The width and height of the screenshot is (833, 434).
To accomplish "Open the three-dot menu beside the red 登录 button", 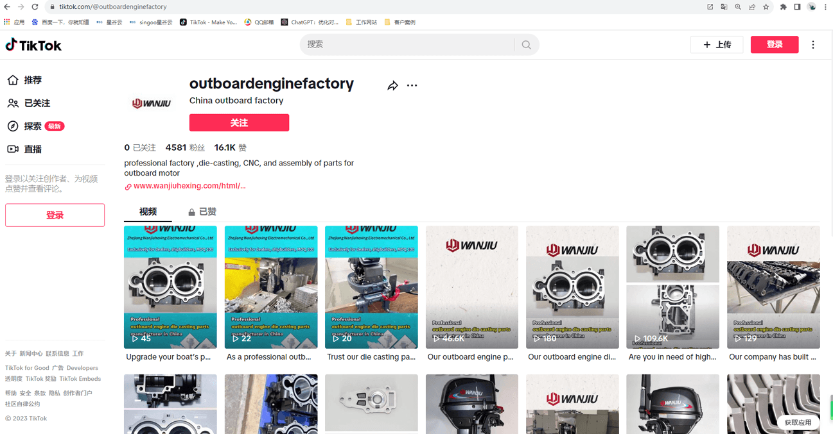I will (x=813, y=45).
